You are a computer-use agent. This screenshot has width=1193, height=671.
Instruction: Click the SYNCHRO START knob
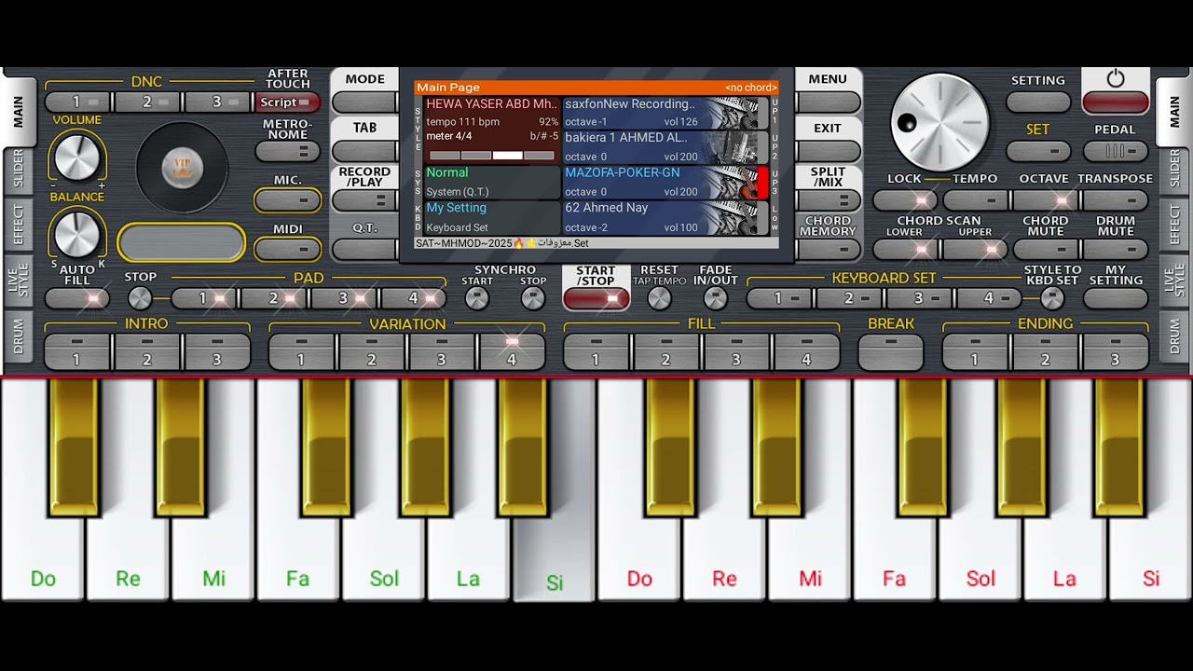pyautogui.click(x=476, y=298)
